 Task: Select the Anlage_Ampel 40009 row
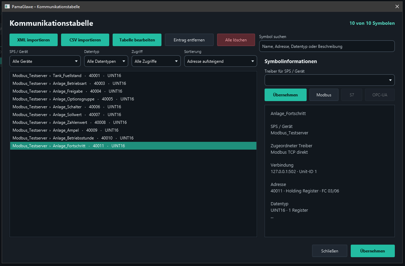click(133, 130)
